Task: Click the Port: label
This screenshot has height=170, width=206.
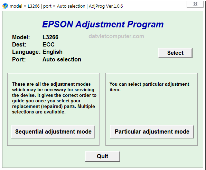Action: pos(19,59)
